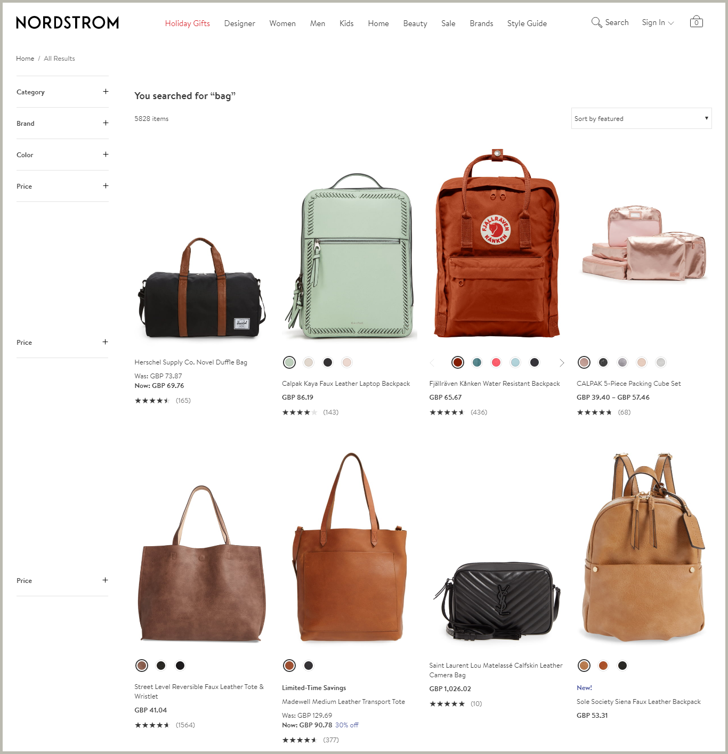Show previous Fjällräven color swatches arrow
The width and height of the screenshot is (728, 754).
click(432, 363)
